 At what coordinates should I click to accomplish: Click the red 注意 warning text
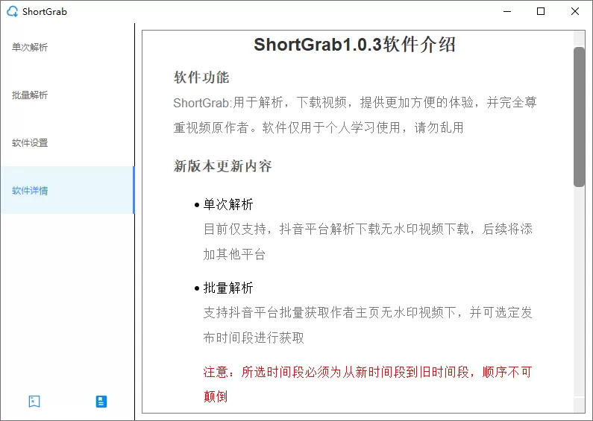click(x=368, y=384)
